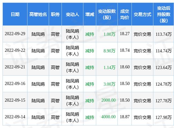Select the date cell 2022-09-16

[x=15, y=83]
